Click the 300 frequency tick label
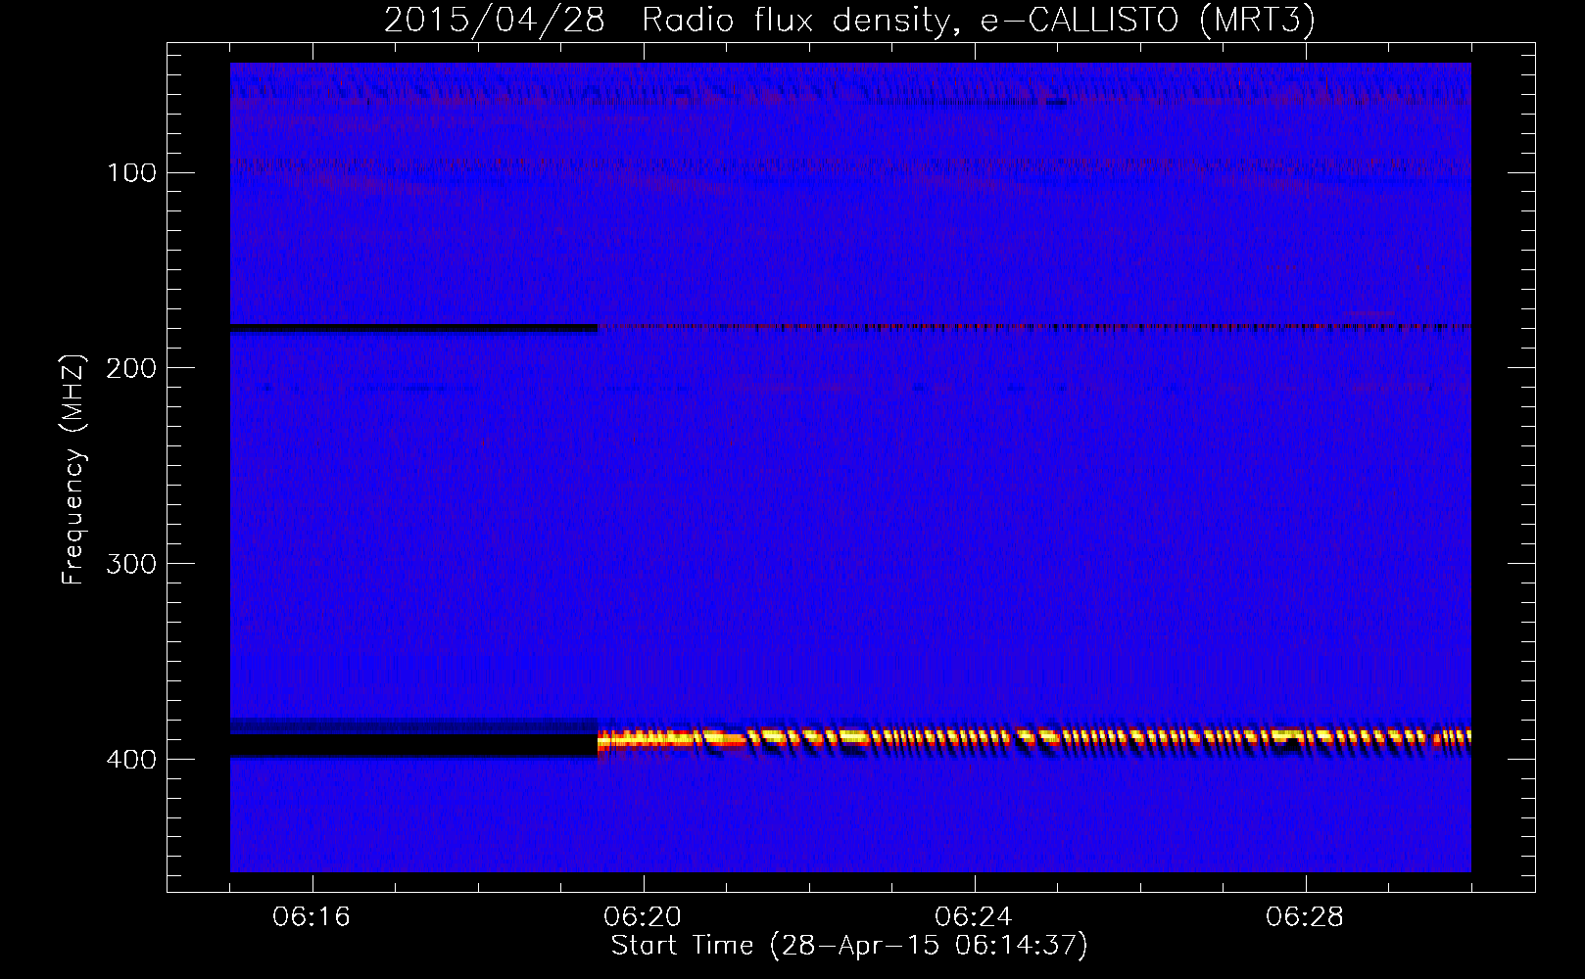The width and height of the screenshot is (1585, 979). pyautogui.click(x=131, y=564)
